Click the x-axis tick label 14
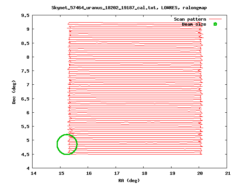This screenshot has height=184, width=245. click(x=33, y=173)
